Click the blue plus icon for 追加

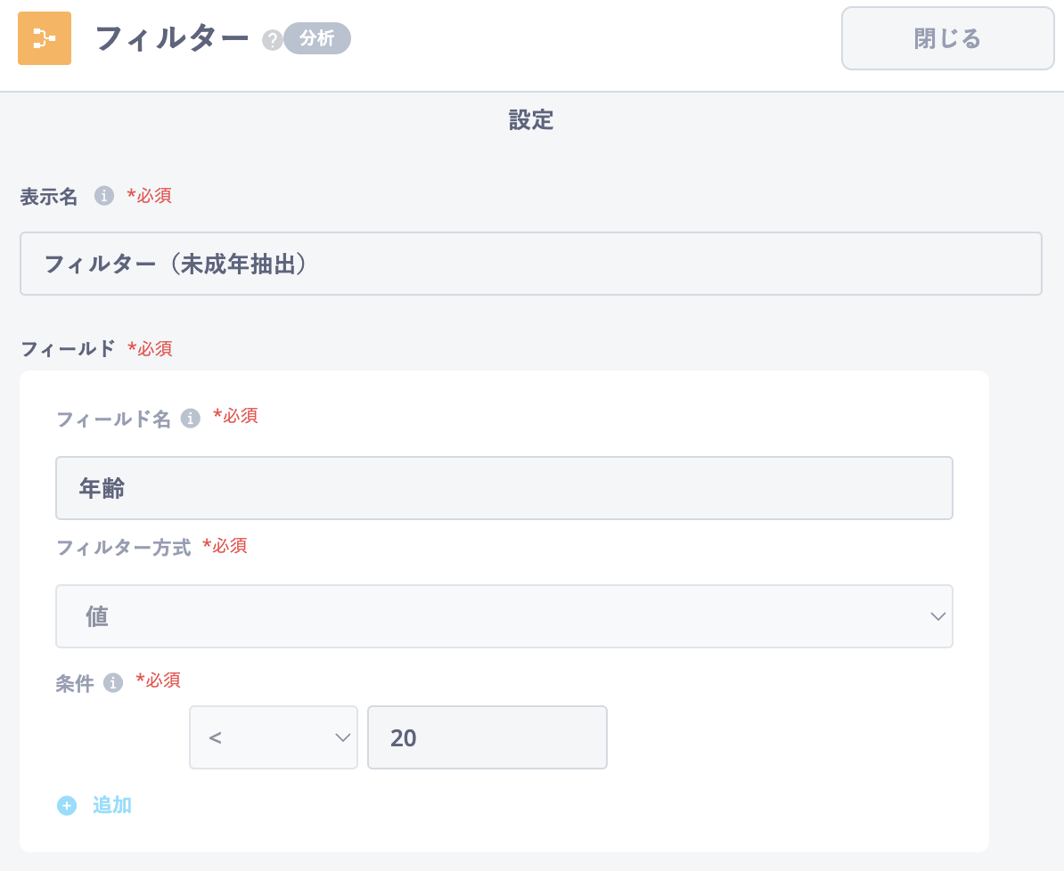pos(67,806)
